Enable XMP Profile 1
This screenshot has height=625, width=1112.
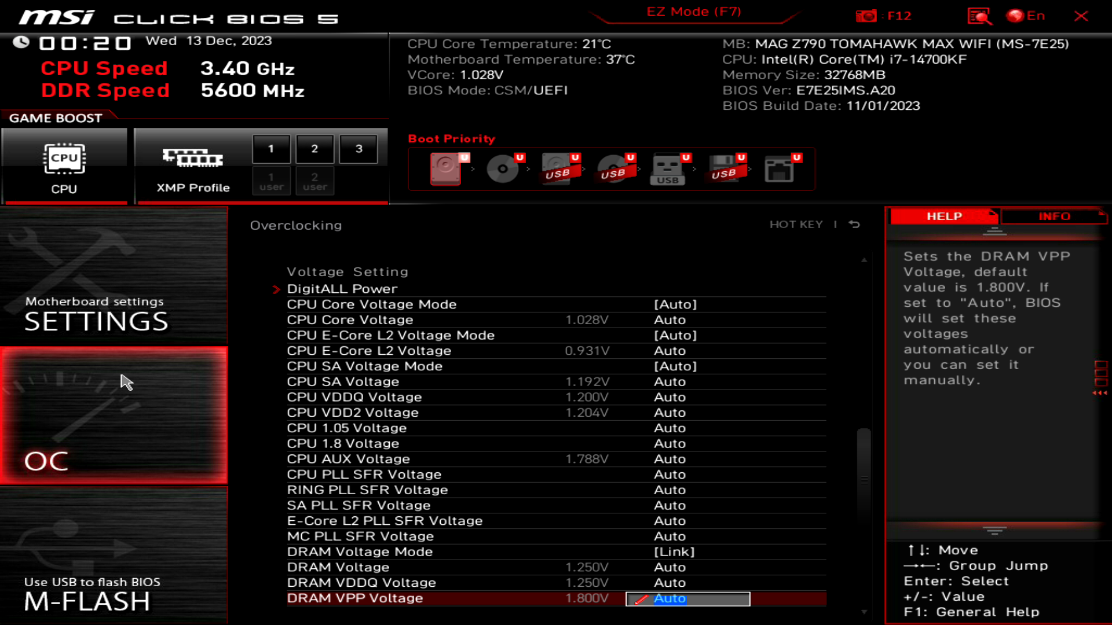point(271,148)
